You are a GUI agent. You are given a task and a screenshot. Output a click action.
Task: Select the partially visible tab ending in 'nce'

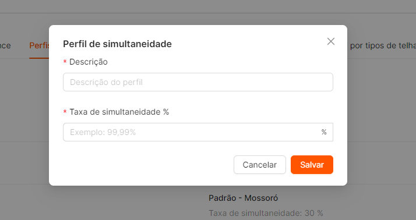click(x=5, y=45)
